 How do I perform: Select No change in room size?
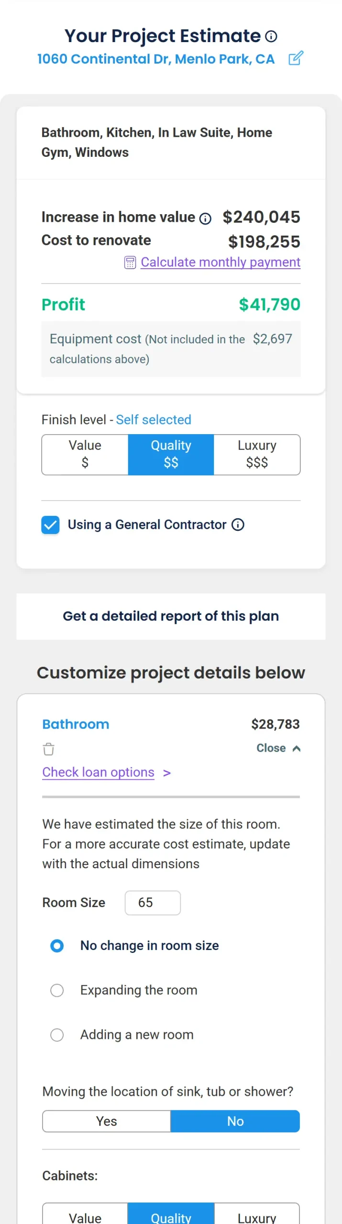[x=57, y=945]
